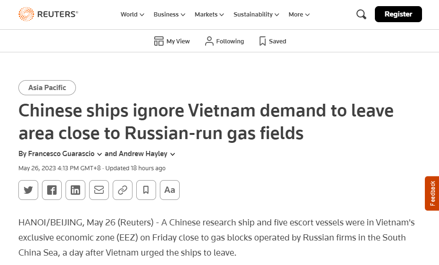439x265 pixels.
Task: Click the Reuters logo
Action: click(48, 14)
